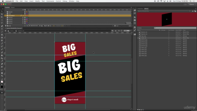
Task: Delete the selected timeline layer
Action: click(x=10, y=26)
